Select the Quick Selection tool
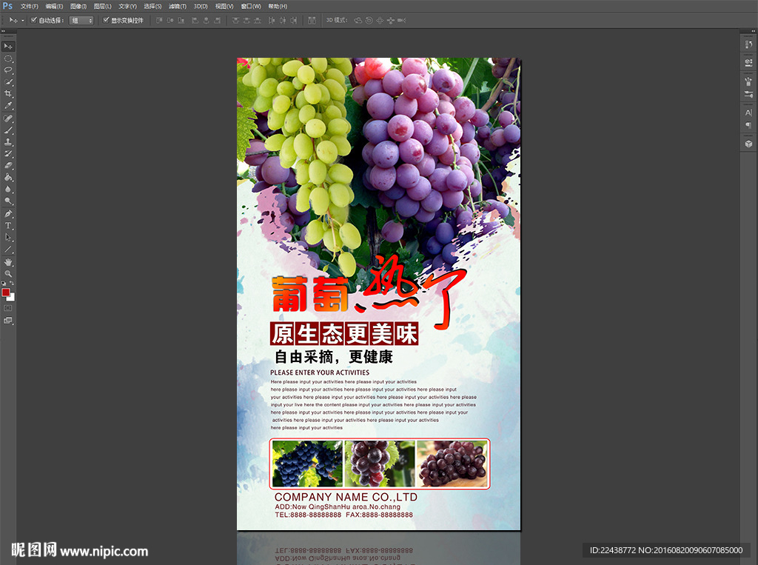 click(8, 81)
